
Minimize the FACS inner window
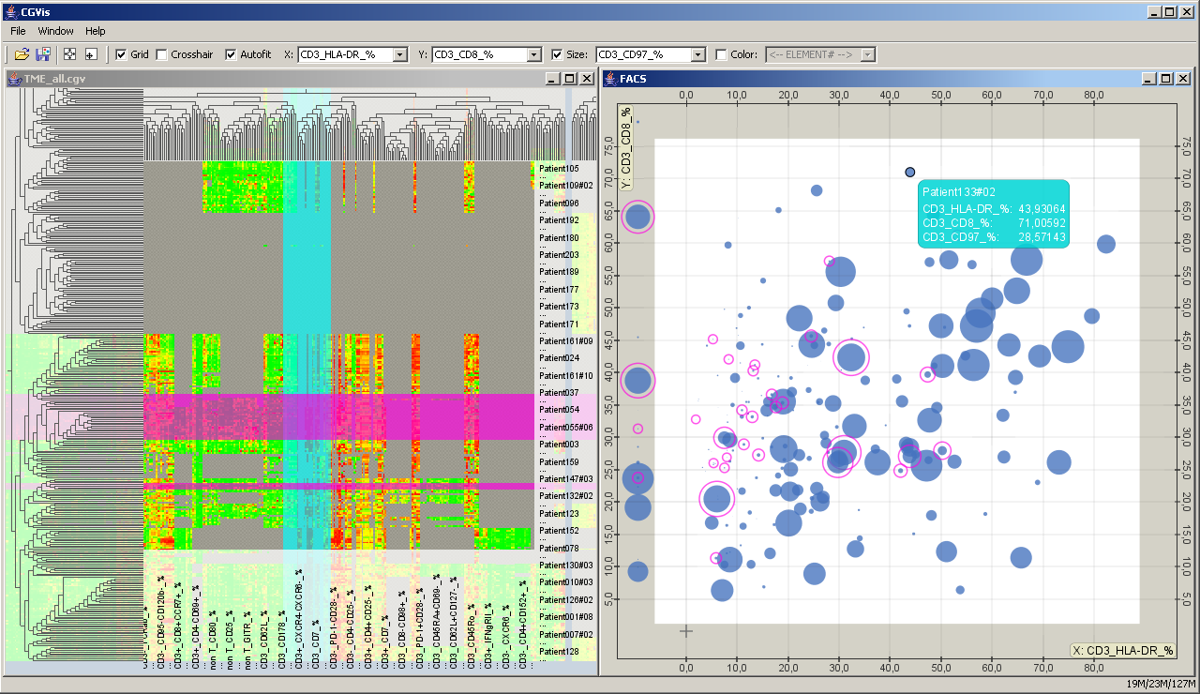(1149, 79)
